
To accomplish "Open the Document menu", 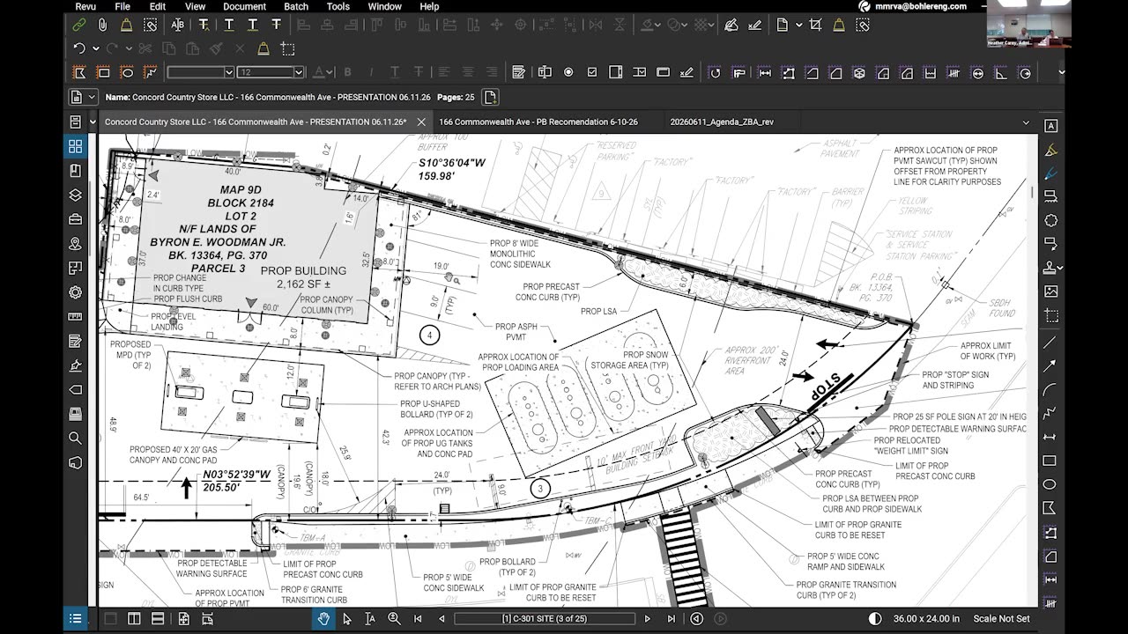I will tap(244, 6).
